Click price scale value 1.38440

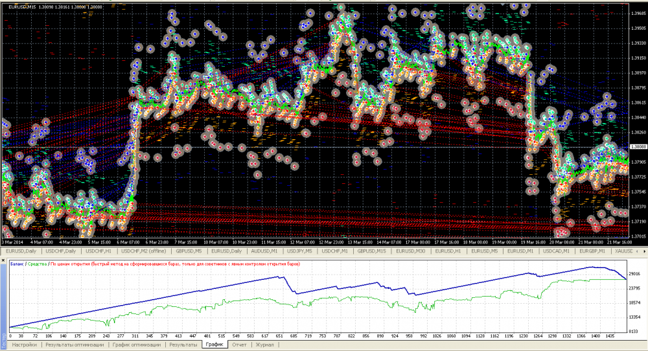(638, 118)
